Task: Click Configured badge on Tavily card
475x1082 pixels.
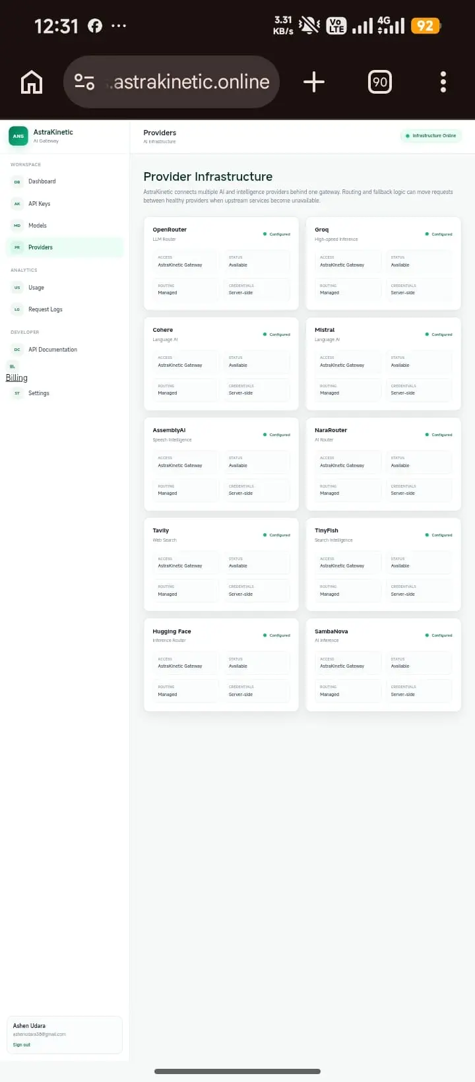Action: 276,535
